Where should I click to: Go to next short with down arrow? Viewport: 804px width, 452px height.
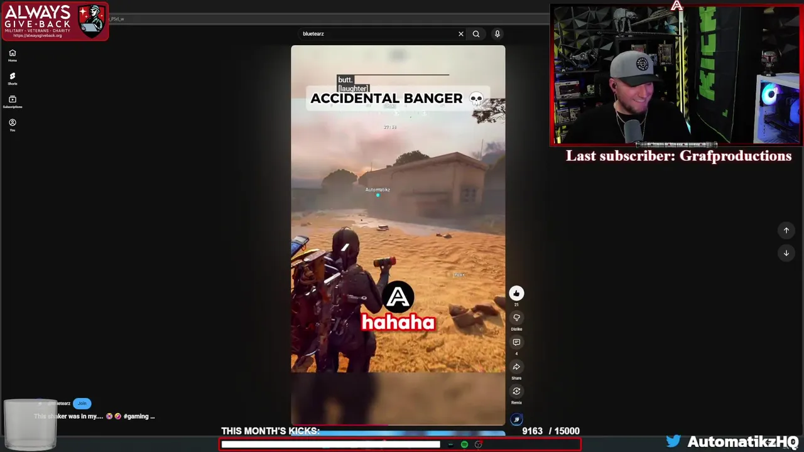pos(786,253)
